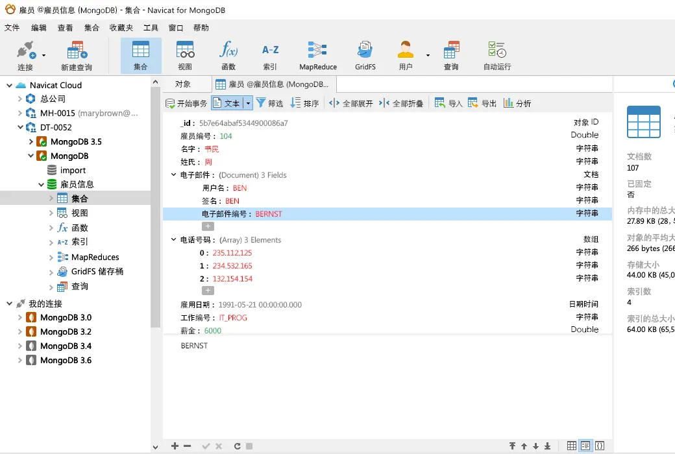Click the 筛选 (Filter) funnel button
The height and width of the screenshot is (454, 675).
coord(269,103)
